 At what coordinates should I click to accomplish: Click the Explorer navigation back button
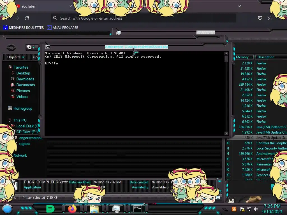(11, 48)
